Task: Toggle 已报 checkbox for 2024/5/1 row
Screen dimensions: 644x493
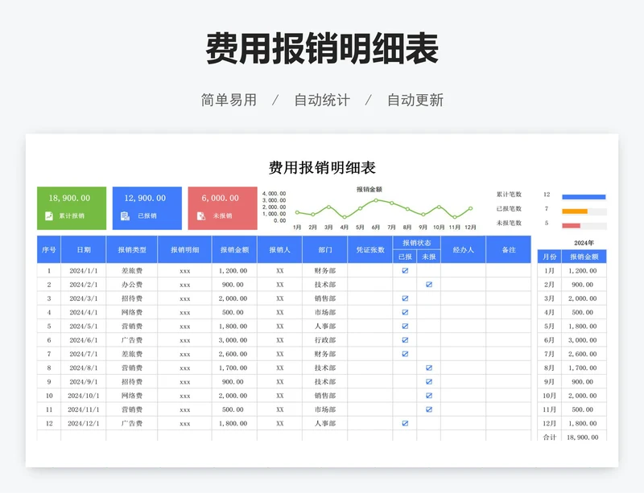Action: point(405,327)
